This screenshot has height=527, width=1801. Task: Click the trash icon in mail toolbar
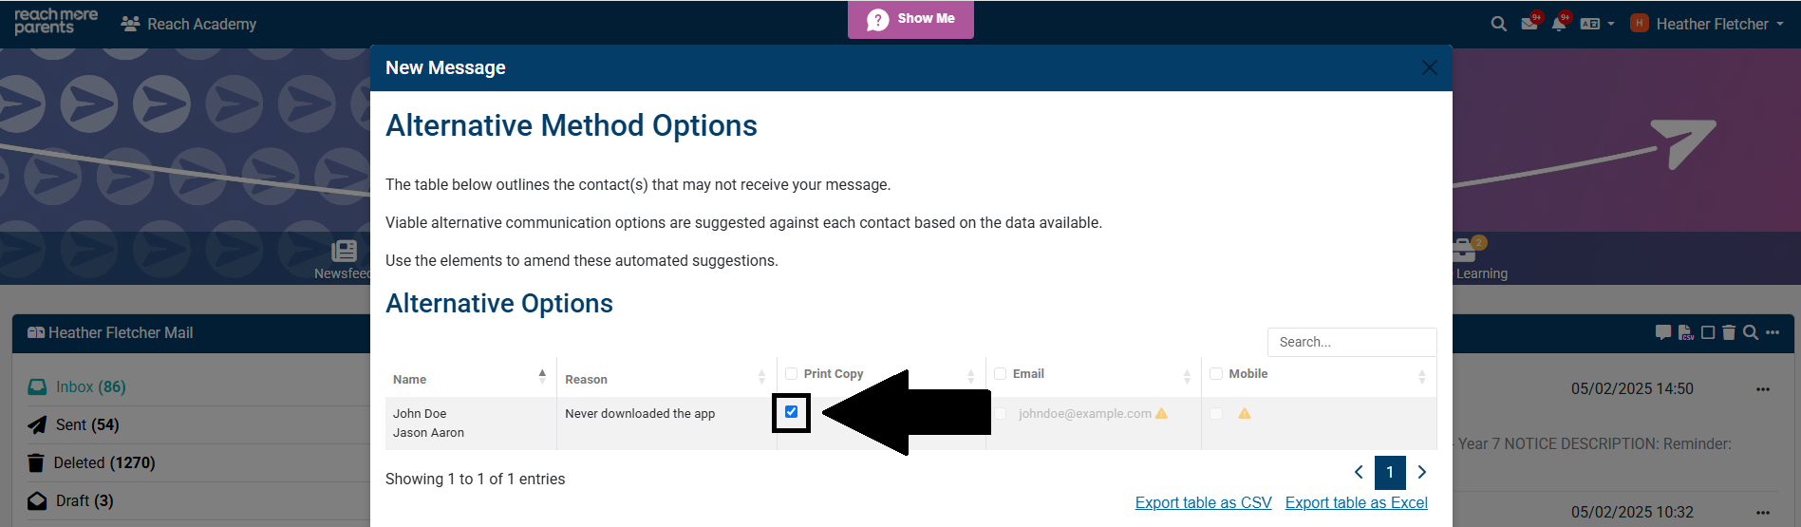click(1729, 332)
